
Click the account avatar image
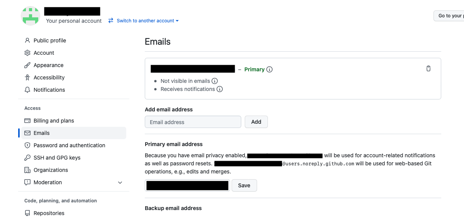30,16
